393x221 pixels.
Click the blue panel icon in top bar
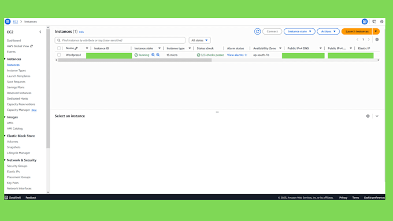point(365,21)
